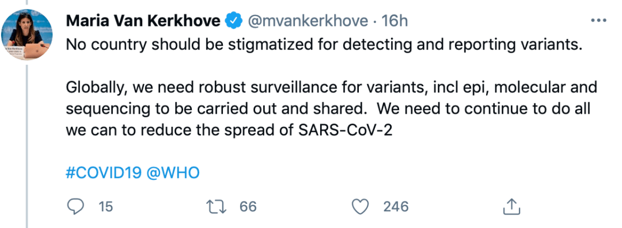The image size is (622, 228).
Task: Select the sentence about stigmatized countries
Action: tap(324, 45)
